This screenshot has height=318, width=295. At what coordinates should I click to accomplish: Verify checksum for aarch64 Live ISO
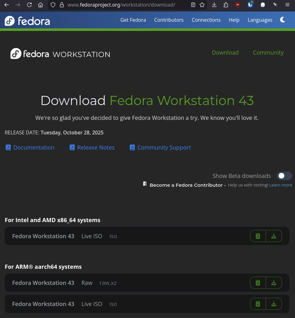[x=258, y=304]
